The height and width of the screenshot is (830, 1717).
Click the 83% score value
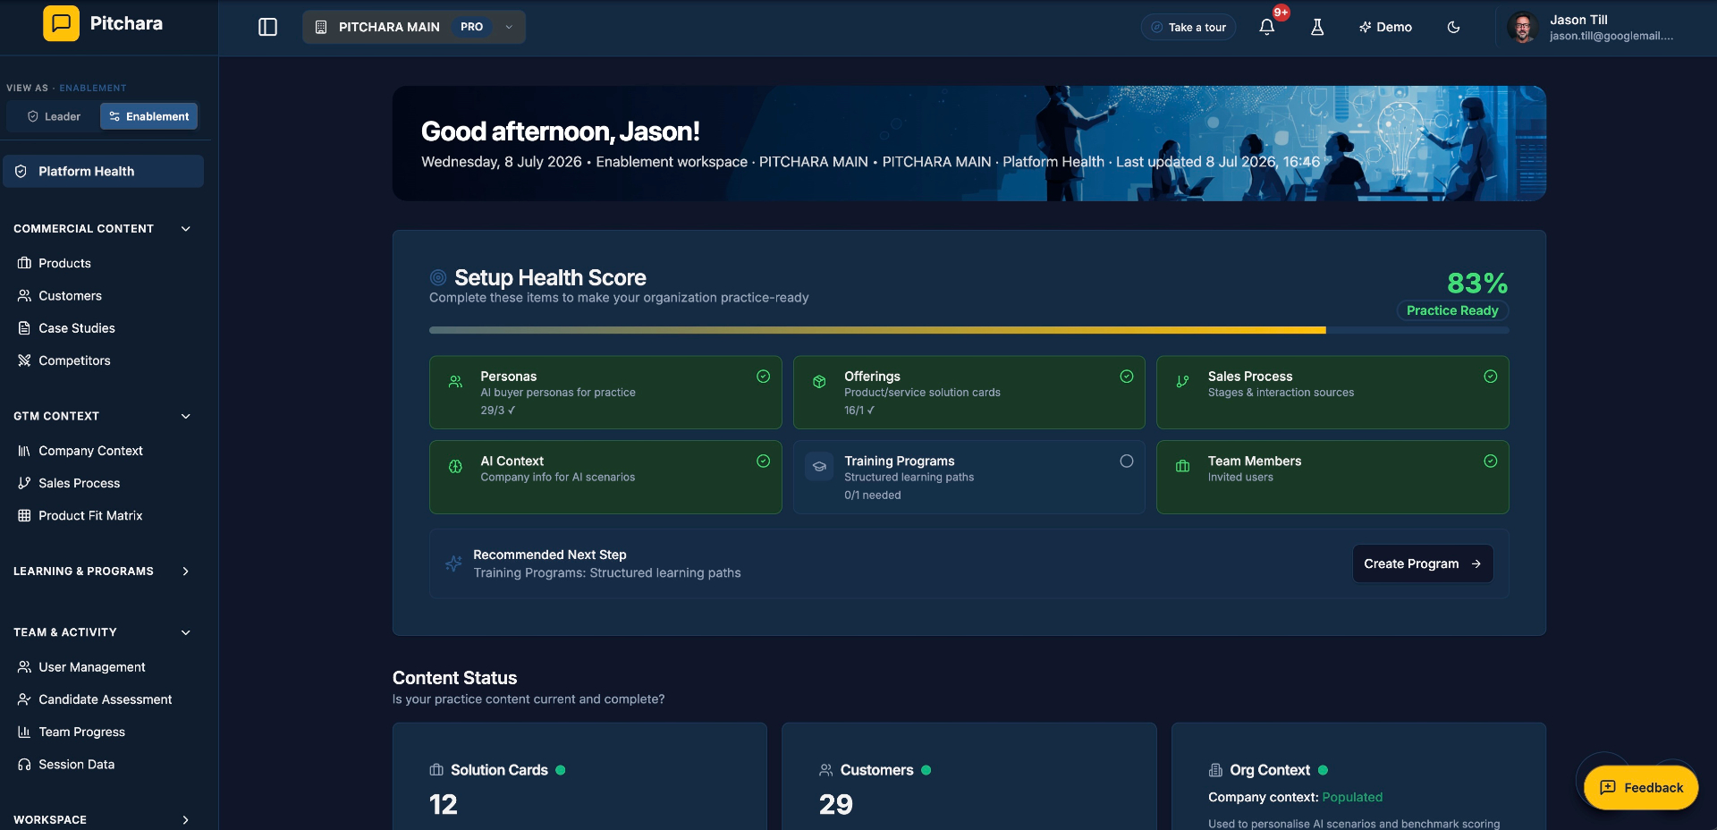(x=1477, y=283)
